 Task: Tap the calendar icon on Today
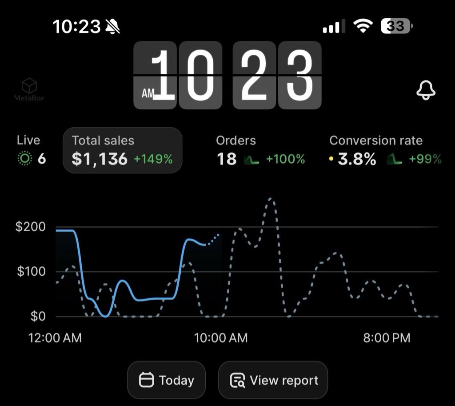pyautogui.click(x=146, y=380)
